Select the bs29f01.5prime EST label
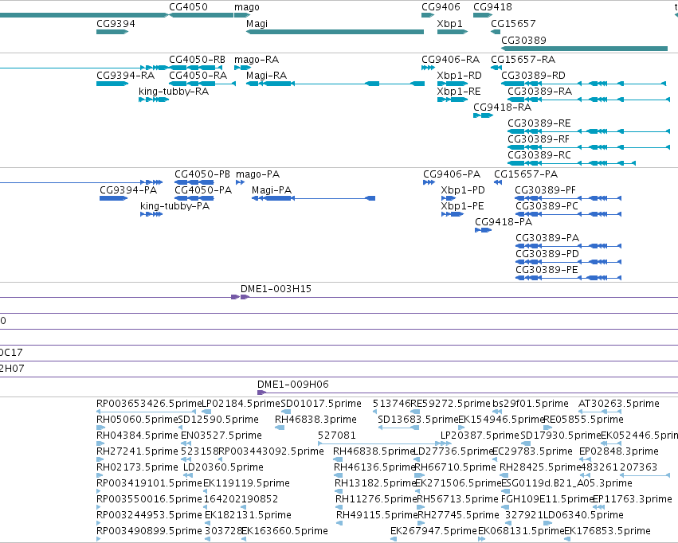678x543 pixels. pyautogui.click(x=531, y=404)
